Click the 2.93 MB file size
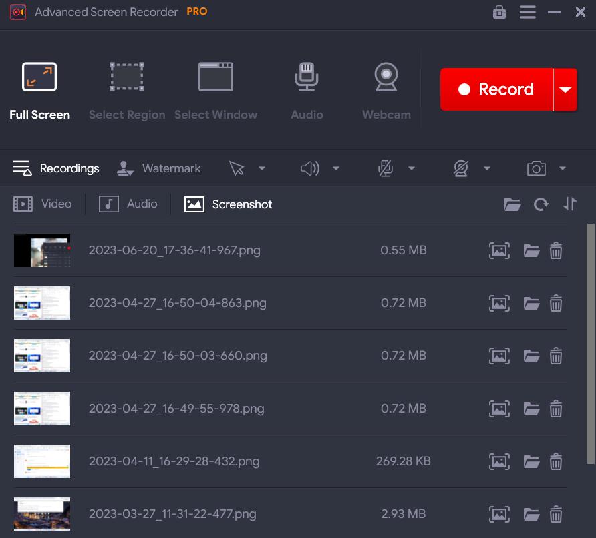This screenshot has height=538, width=596. (404, 514)
